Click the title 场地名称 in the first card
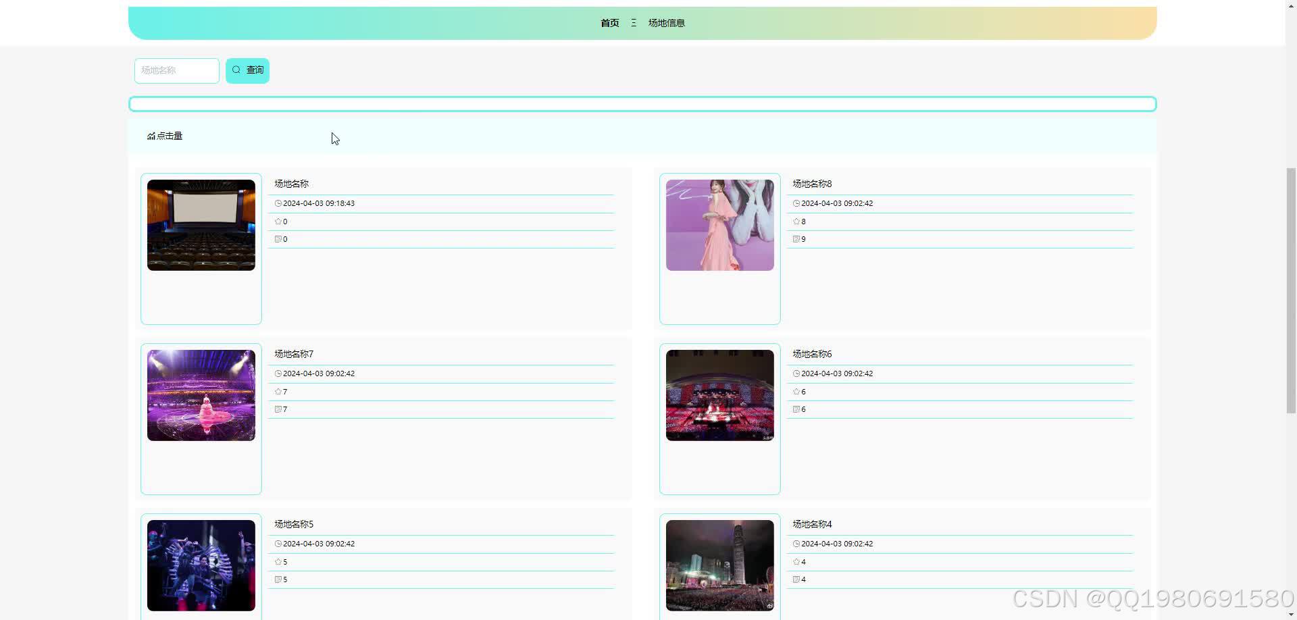 point(291,184)
